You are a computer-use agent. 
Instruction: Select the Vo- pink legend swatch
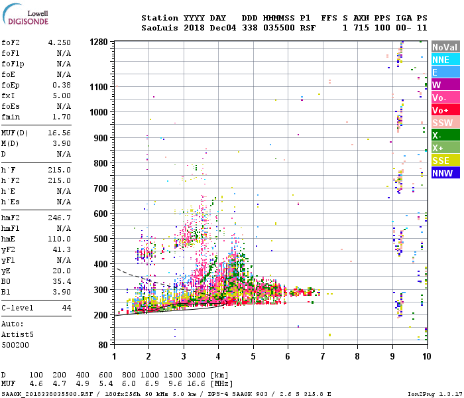coord(445,98)
